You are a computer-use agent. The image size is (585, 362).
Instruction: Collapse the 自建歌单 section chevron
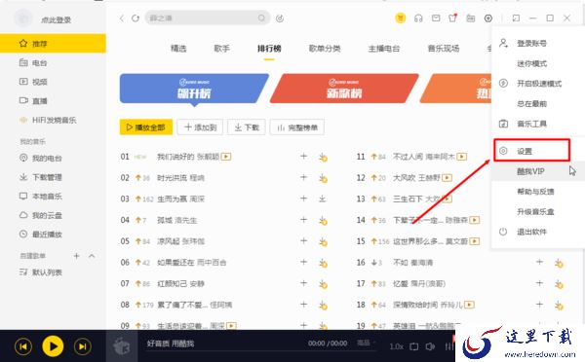pyautogui.click(x=92, y=256)
